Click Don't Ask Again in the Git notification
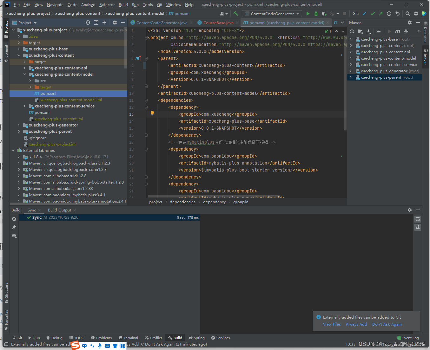Image resolution: width=430 pixels, height=350 pixels. tap(387, 324)
